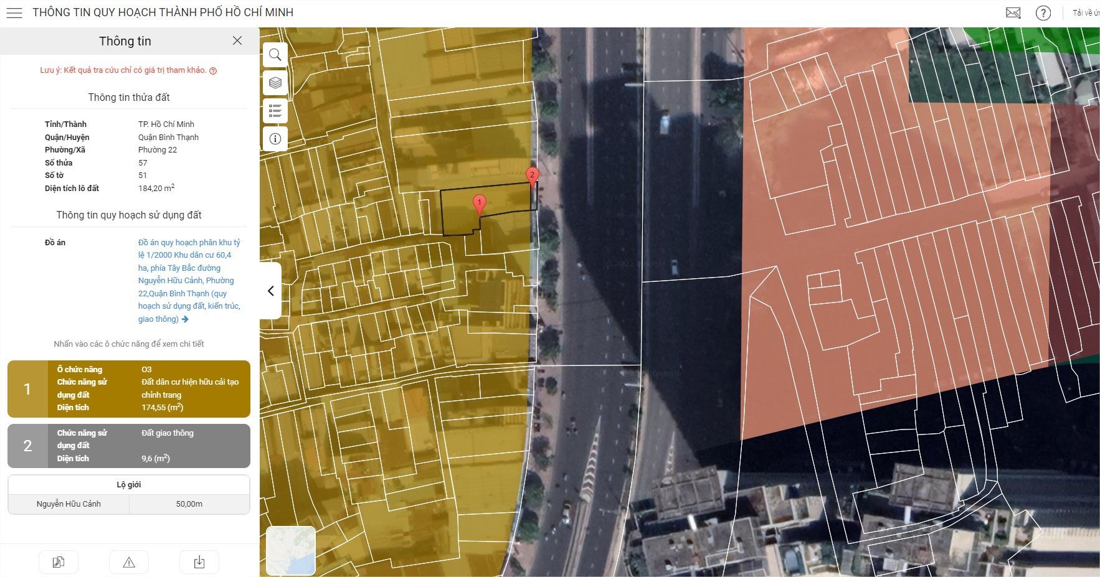
Task: Click the 'Thông tin thửa đất' heading
Action: [129, 97]
